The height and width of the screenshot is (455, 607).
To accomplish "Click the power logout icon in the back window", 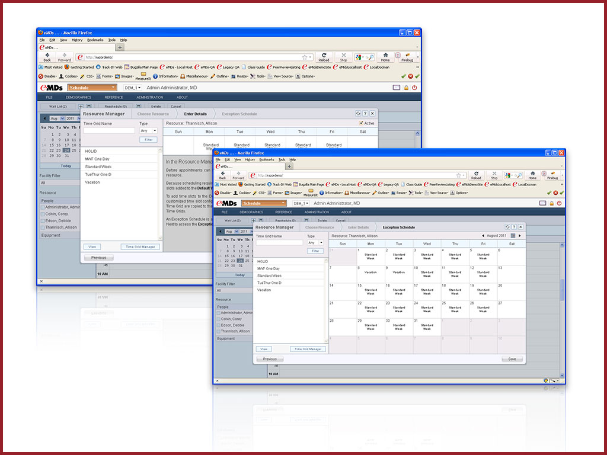I will click(x=414, y=88).
